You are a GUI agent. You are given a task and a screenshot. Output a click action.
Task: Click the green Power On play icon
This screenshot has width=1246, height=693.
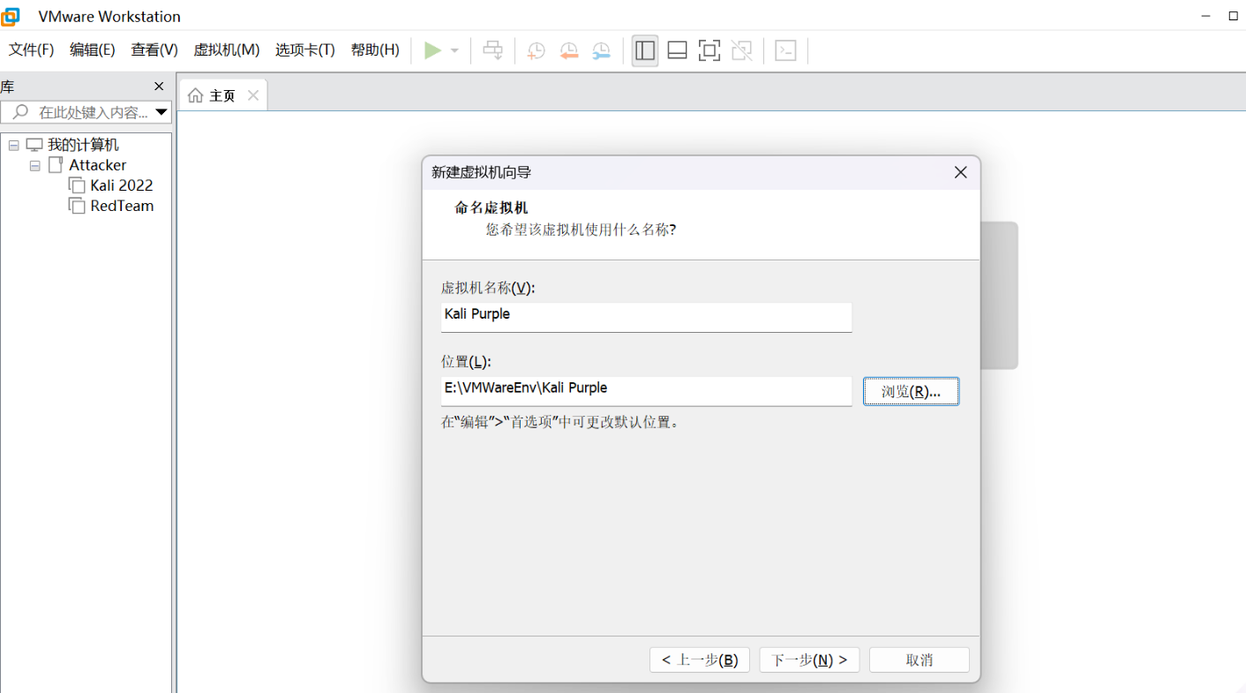432,50
